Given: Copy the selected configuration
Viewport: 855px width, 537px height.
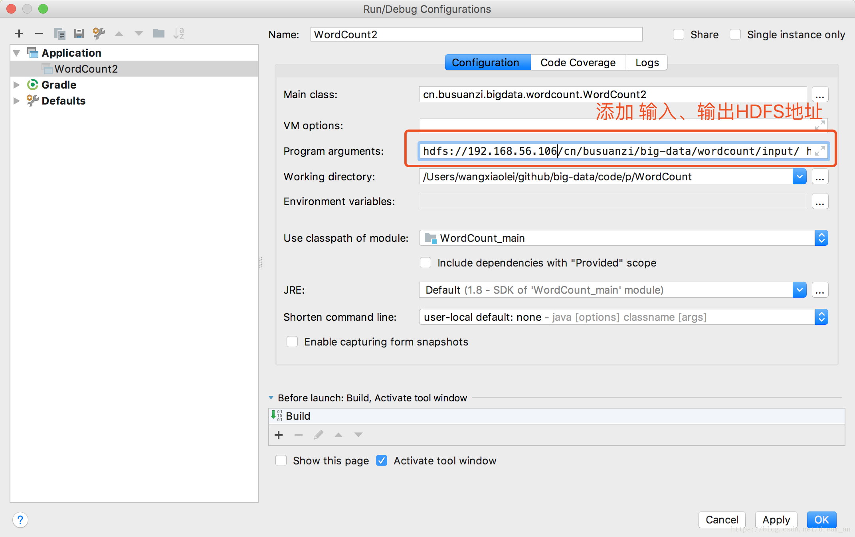Looking at the screenshot, I should [59, 34].
